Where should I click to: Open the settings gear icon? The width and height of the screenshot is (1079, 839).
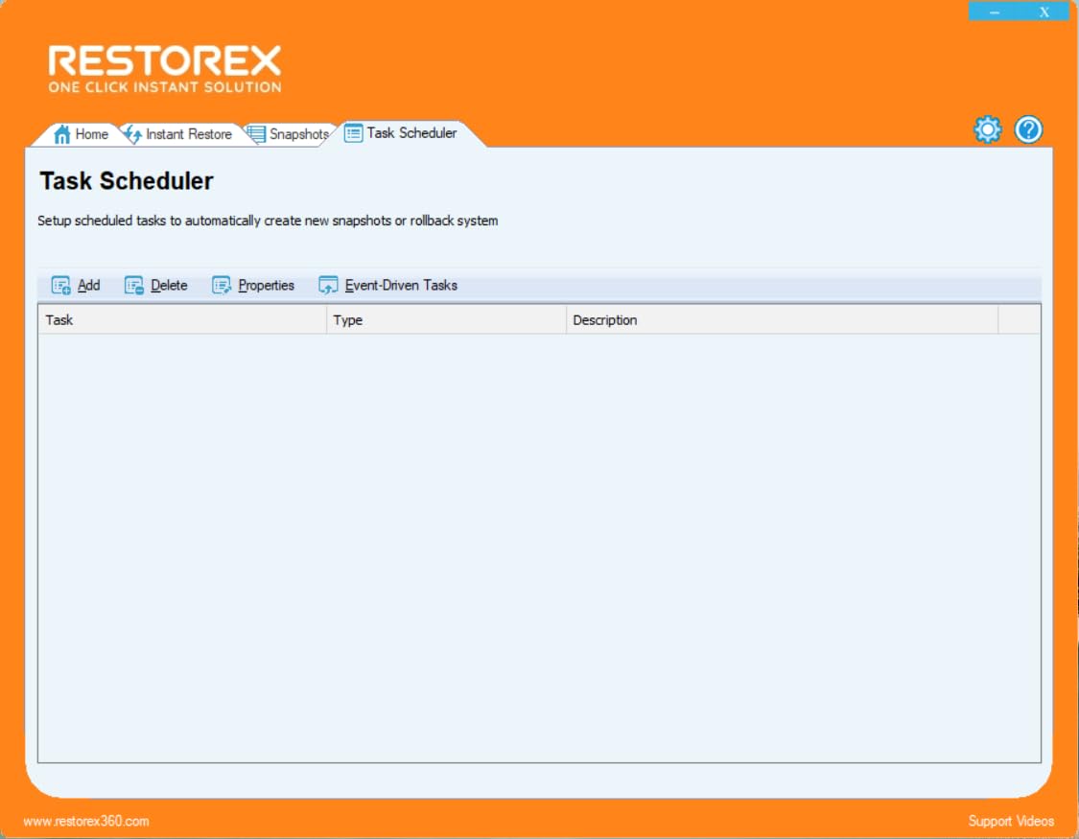tap(988, 130)
